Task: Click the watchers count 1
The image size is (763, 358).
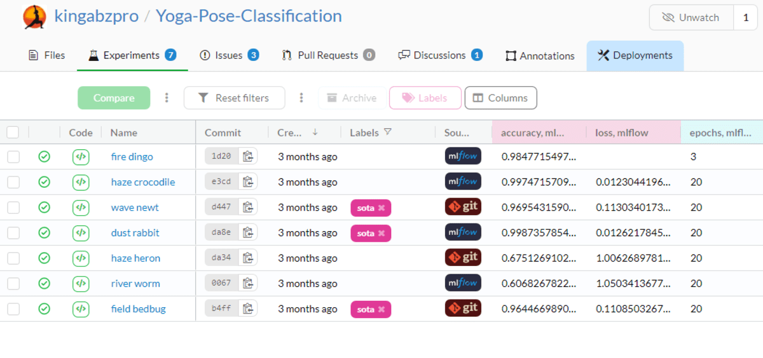Action: click(746, 17)
